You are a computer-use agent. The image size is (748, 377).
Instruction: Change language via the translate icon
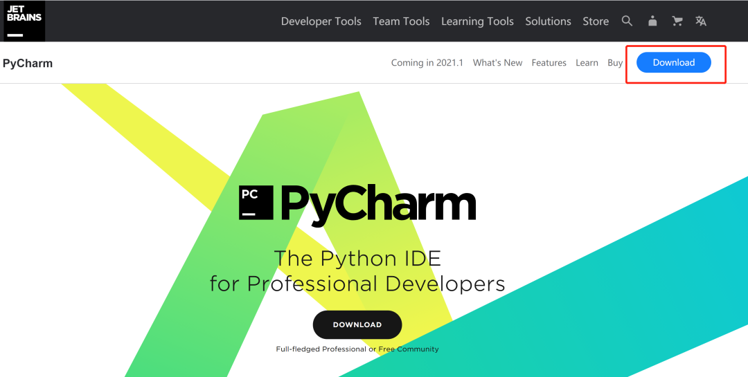(x=701, y=21)
